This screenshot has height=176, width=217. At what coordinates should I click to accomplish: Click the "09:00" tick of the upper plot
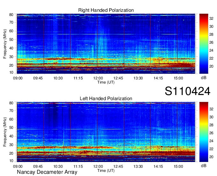18,78
